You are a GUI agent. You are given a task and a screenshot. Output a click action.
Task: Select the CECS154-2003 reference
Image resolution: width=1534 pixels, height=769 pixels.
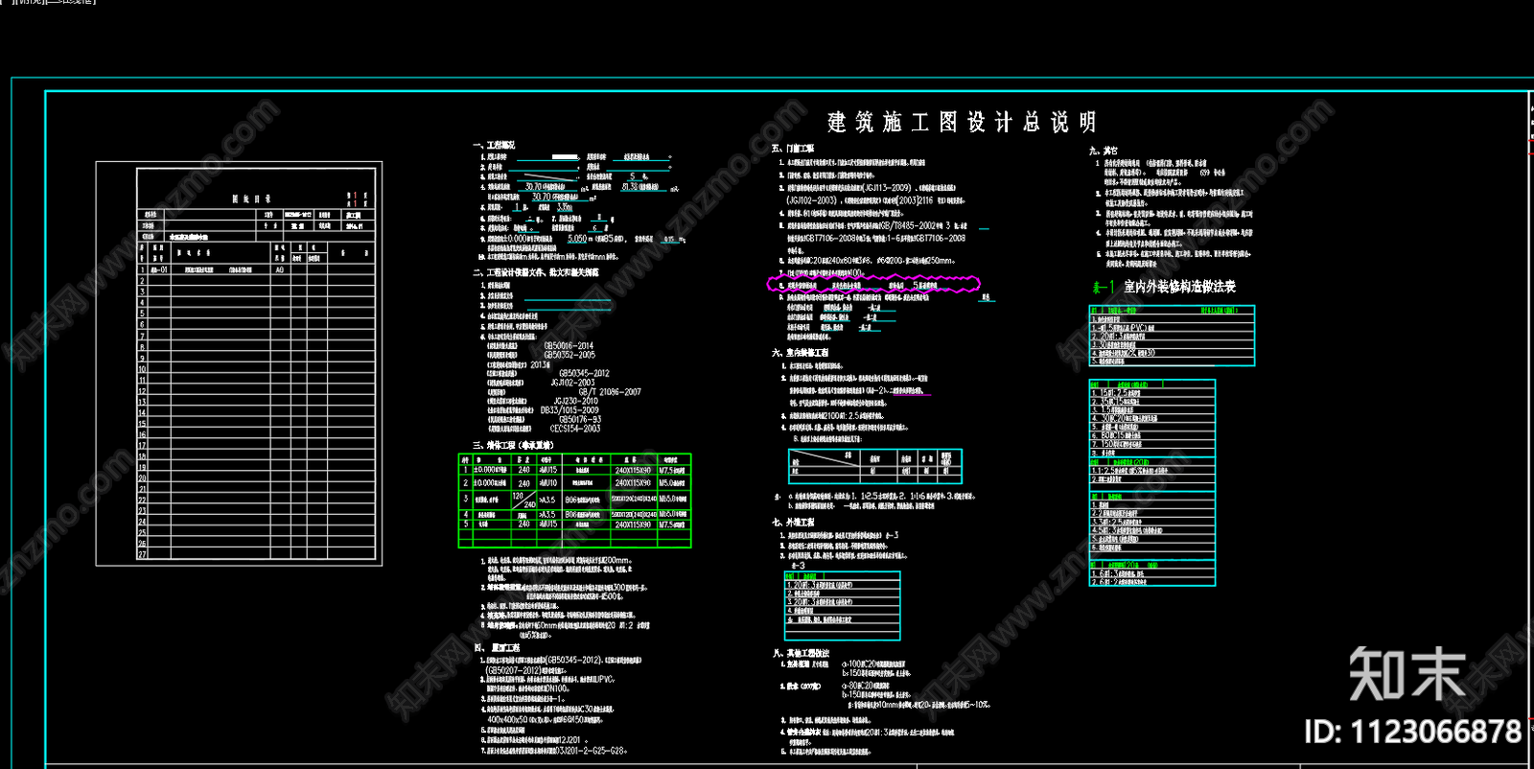[575, 429]
